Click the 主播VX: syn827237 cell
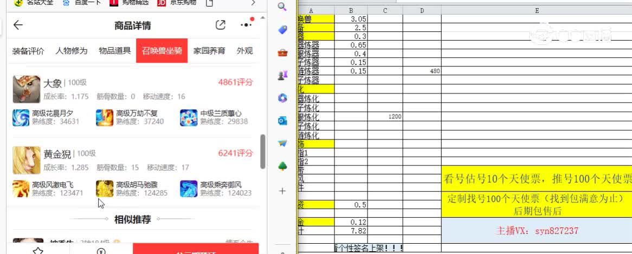Viewport: 632px width, 254px height. 537,231
